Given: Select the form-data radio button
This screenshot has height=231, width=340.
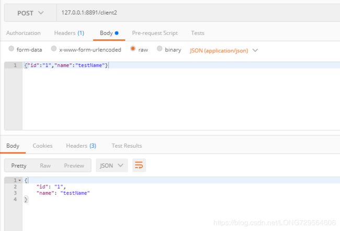Looking at the screenshot, I should (x=12, y=49).
